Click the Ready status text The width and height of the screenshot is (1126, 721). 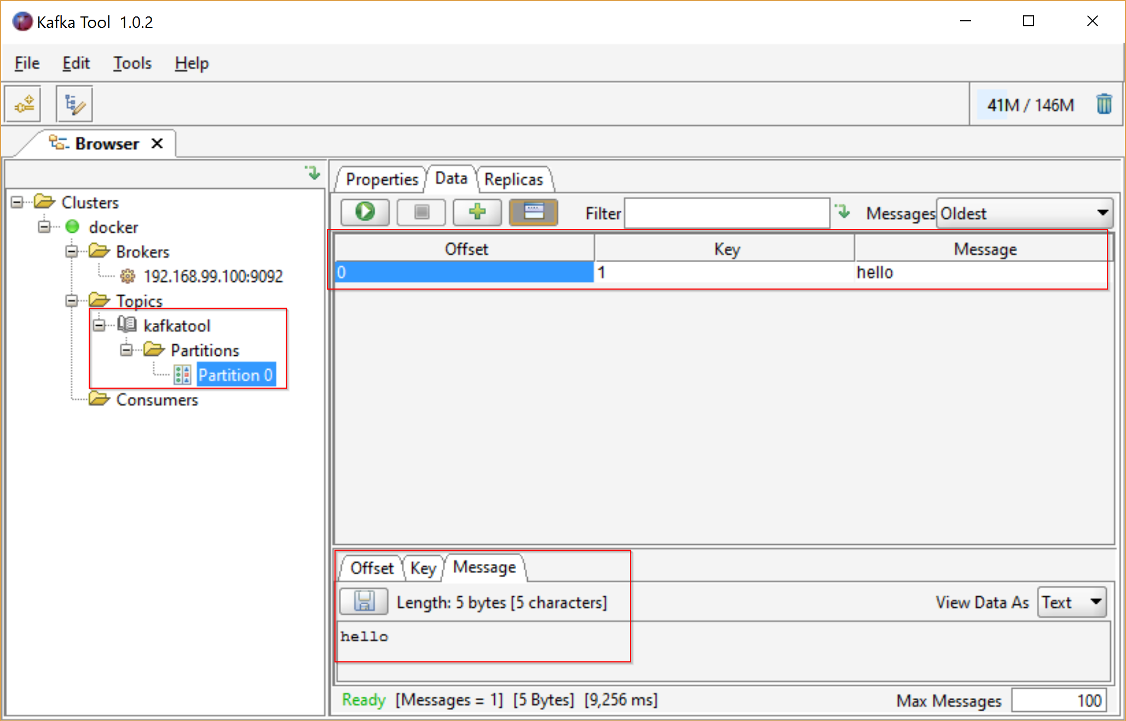(363, 700)
